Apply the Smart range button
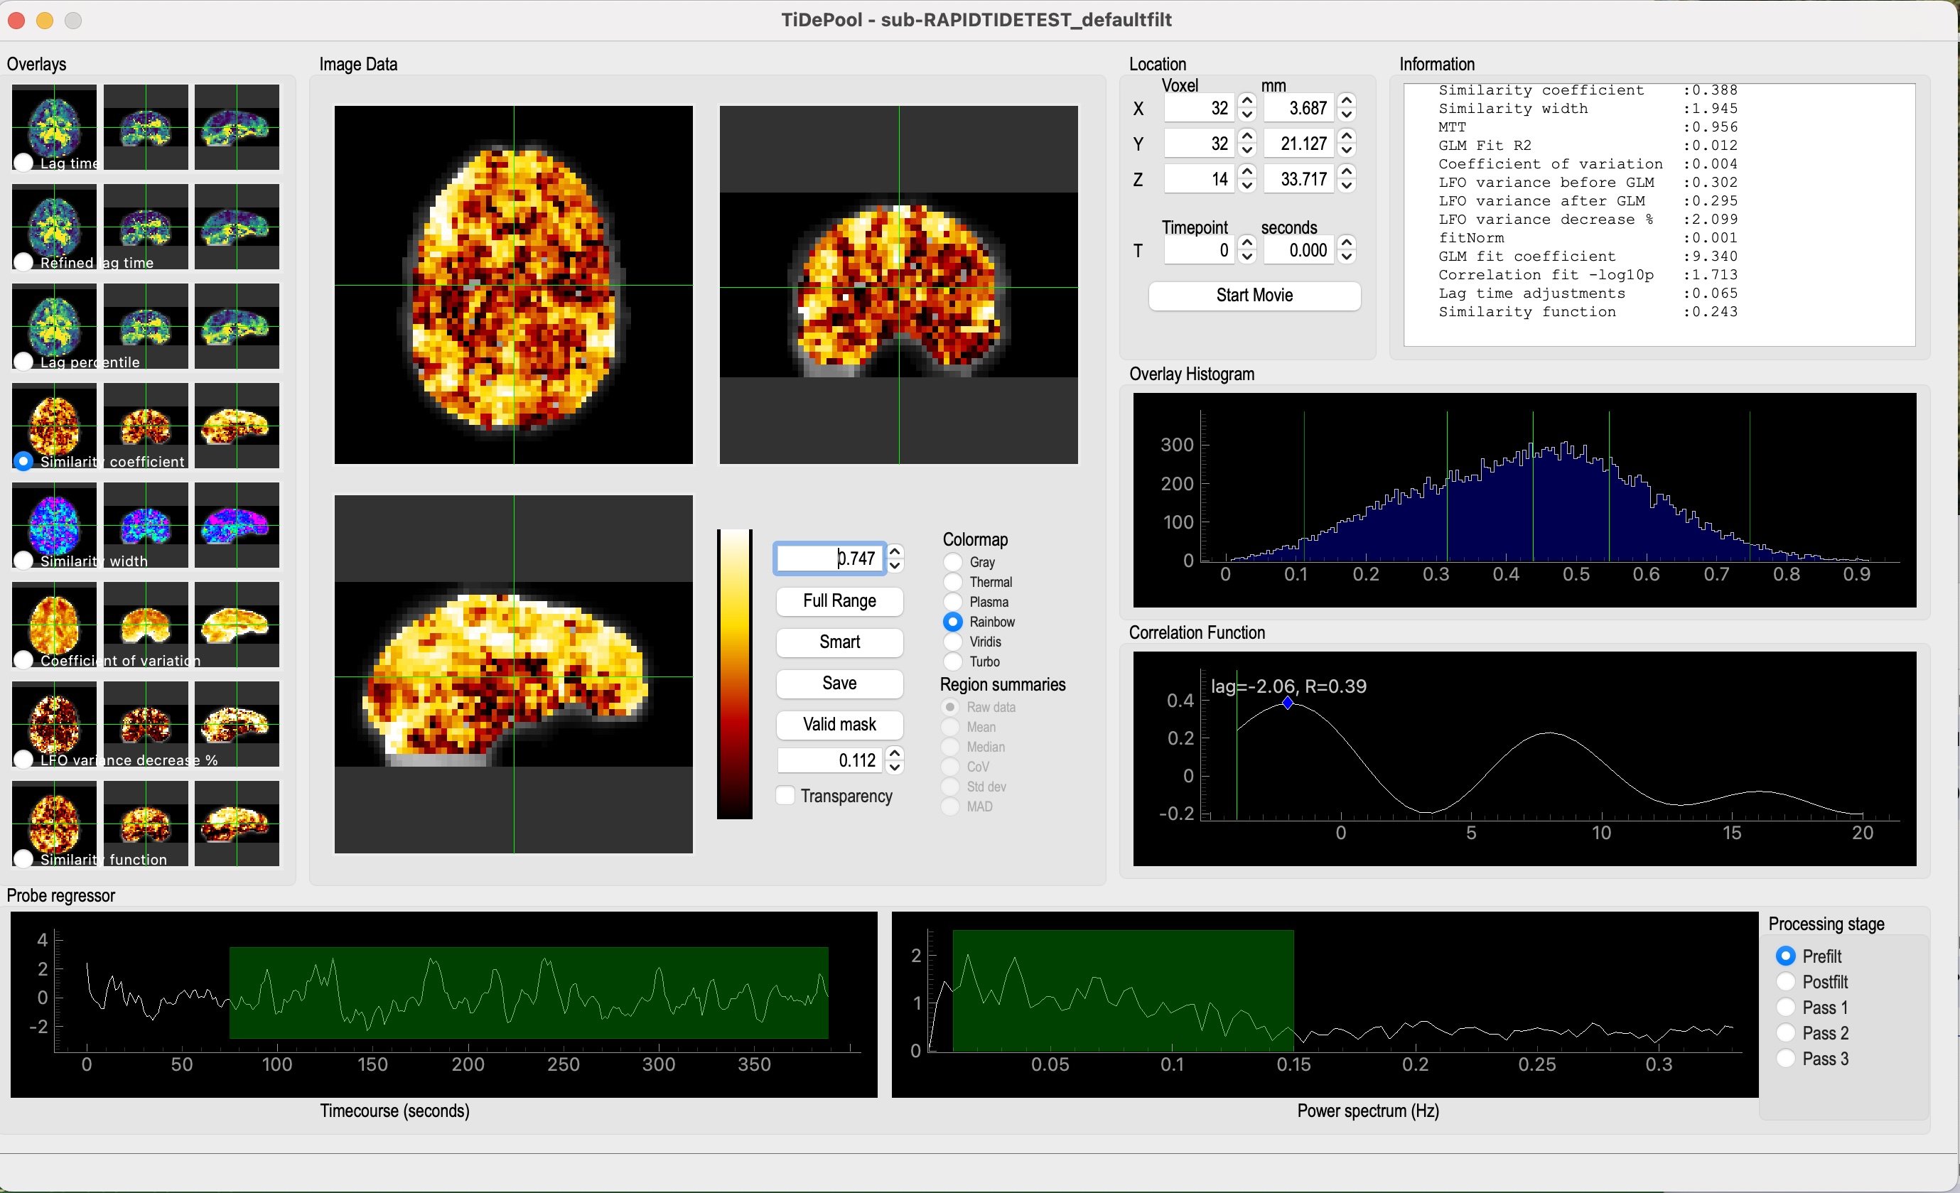 pos(839,642)
